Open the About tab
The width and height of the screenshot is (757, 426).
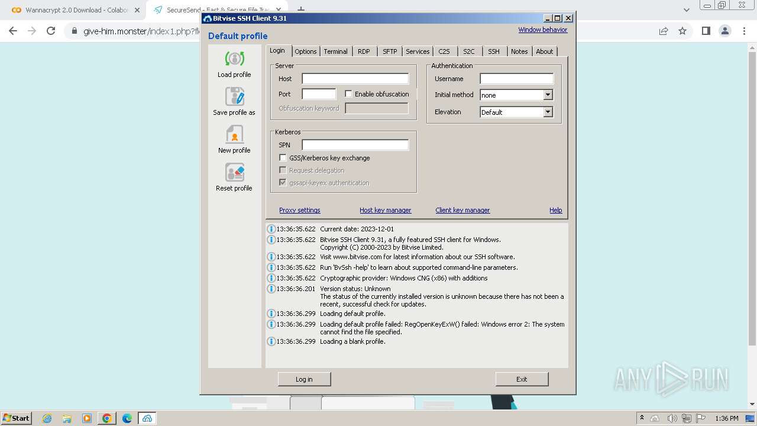(545, 51)
